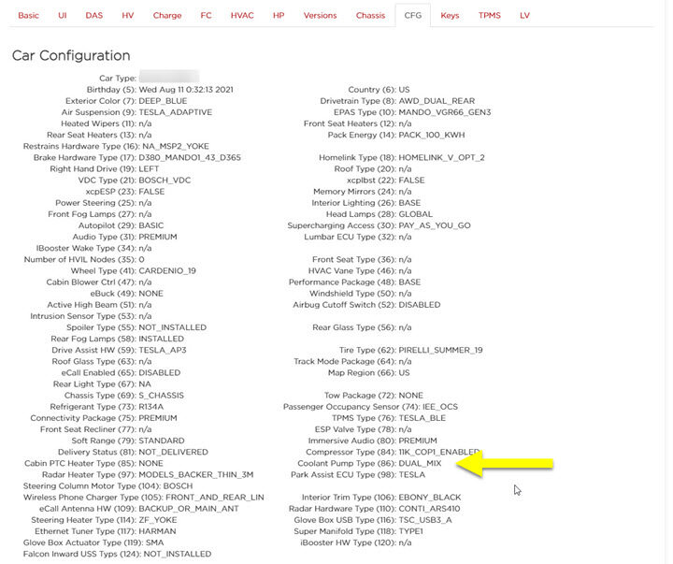Screen dimensions: 673x564
Task: Open the HP tab
Action: click(x=279, y=16)
